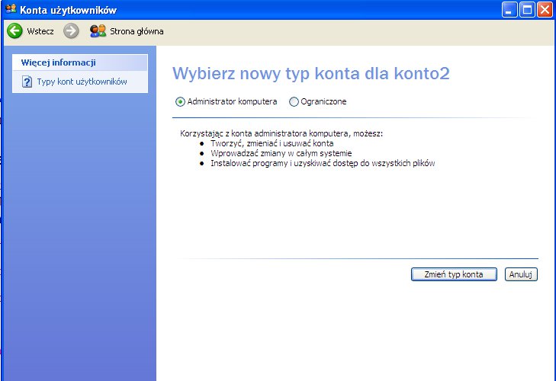
Task: Click the green Wstecz back arrow icon
Action: pos(14,30)
